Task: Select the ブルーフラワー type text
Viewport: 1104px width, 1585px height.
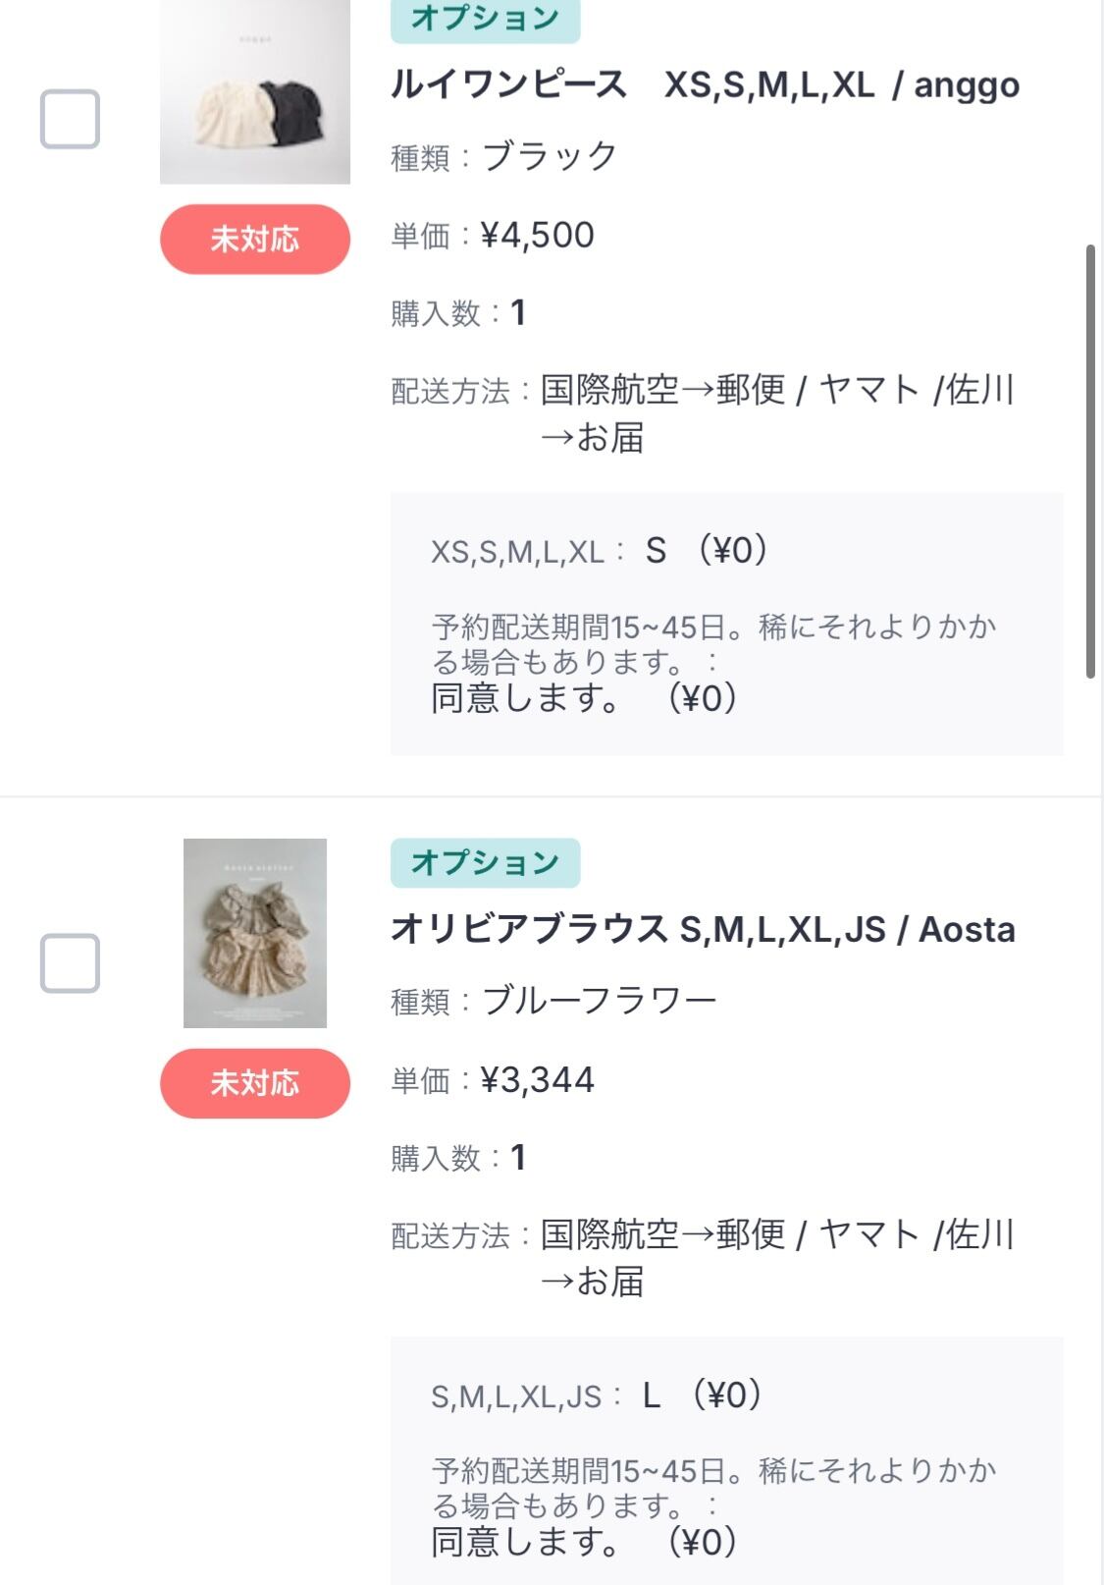Action: pos(599,1002)
